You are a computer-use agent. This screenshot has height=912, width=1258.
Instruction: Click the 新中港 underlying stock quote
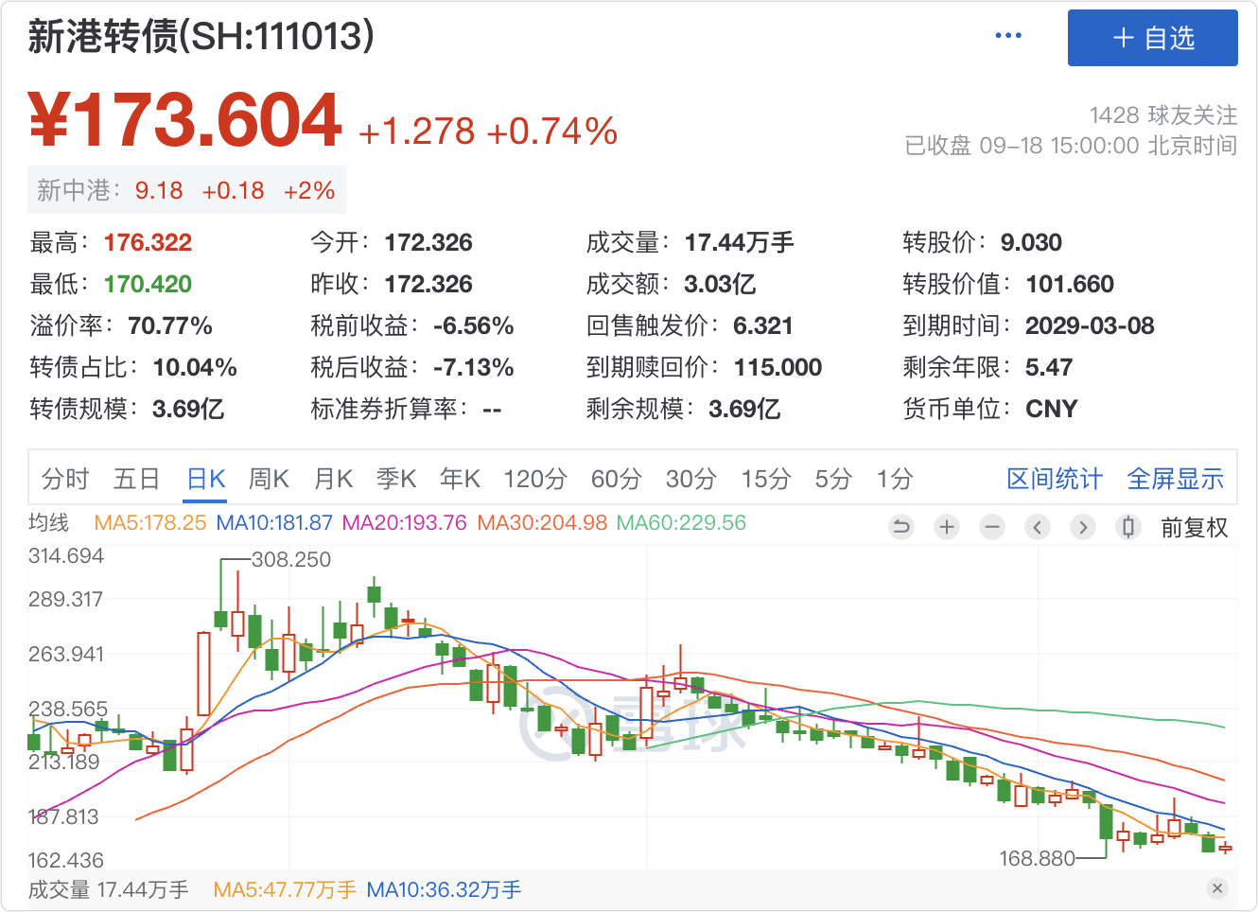[186, 190]
